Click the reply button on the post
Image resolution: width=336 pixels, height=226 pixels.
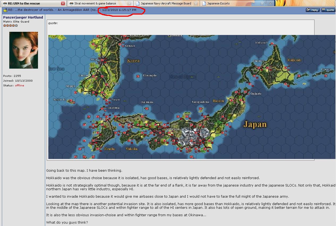click(x=313, y=10)
